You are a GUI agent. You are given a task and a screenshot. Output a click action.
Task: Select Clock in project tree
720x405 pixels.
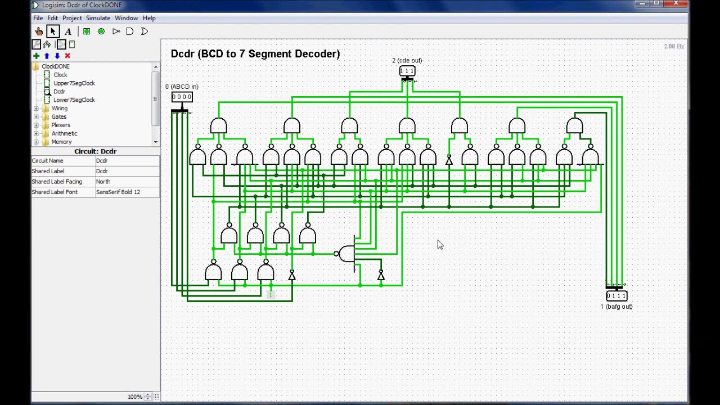pyautogui.click(x=60, y=75)
